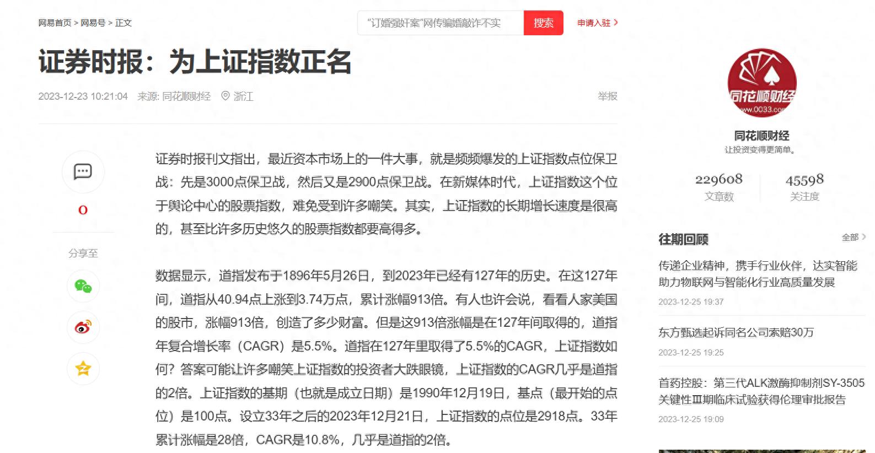The height and width of the screenshot is (453, 875).
Task: Click 正文 breadcrumb text
Action: click(x=124, y=23)
